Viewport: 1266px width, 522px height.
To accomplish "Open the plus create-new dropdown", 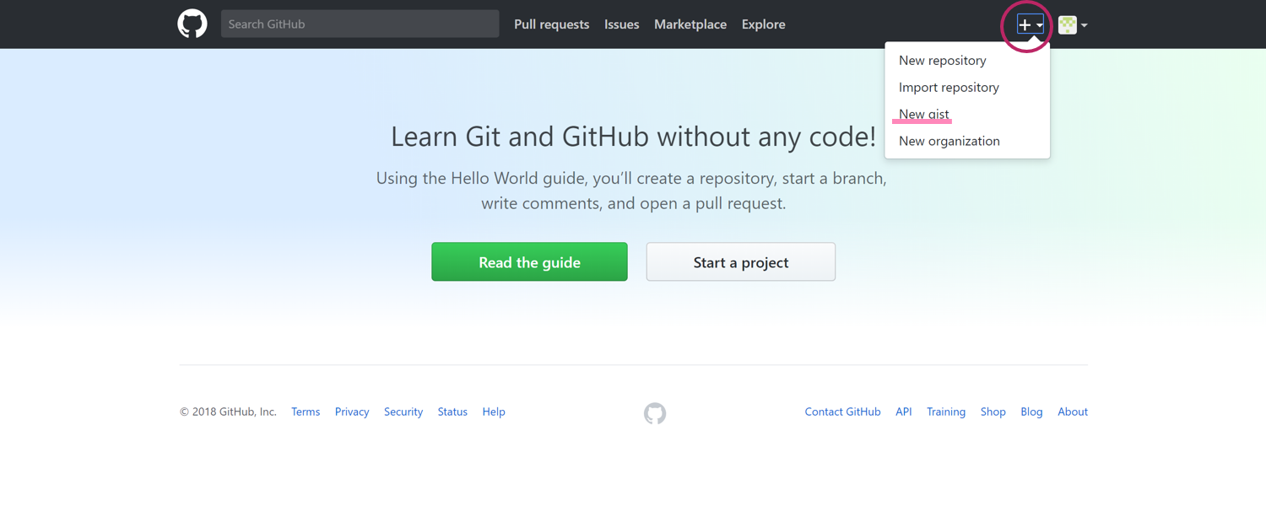I will pos(1030,25).
